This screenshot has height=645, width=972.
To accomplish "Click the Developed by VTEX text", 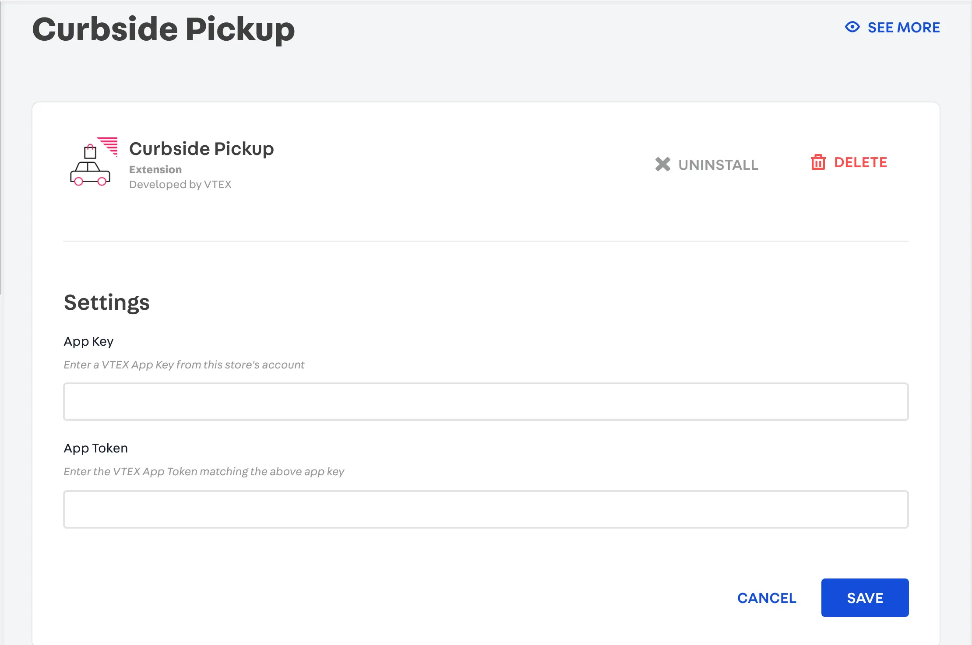I will 180,185.
